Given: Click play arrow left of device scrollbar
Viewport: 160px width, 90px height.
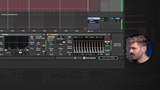Looking at the screenshot, I should click(57, 58).
